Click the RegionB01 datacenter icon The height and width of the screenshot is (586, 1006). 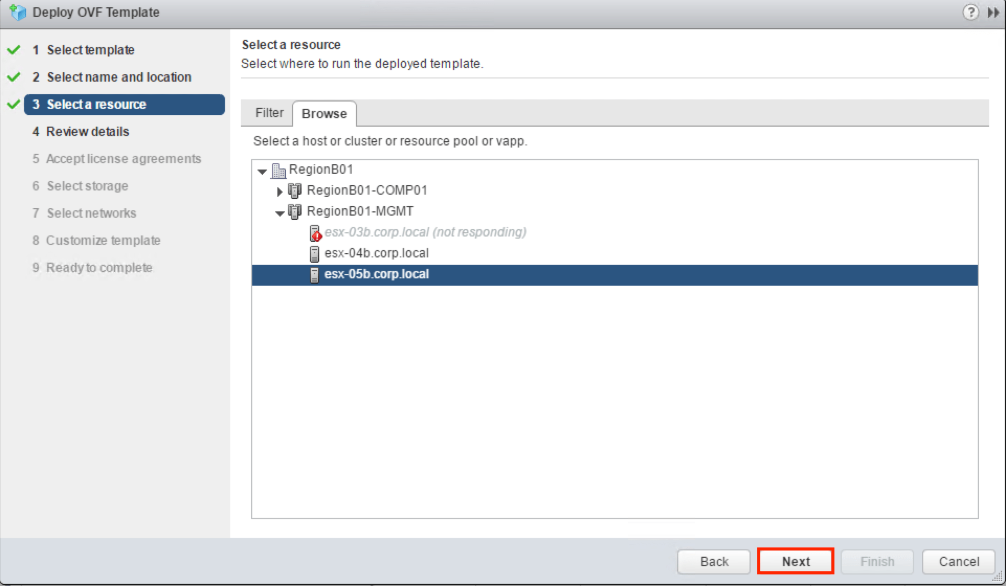[278, 170]
